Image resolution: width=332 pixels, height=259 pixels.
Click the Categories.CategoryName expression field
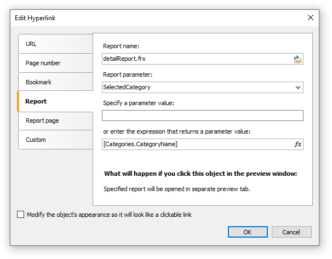pos(198,145)
